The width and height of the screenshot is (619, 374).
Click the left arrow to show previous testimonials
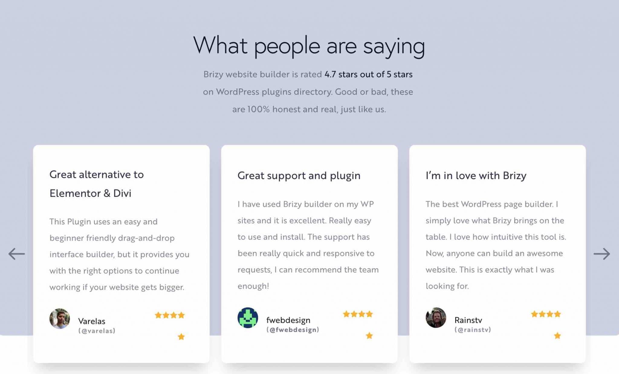coord(17,254)
